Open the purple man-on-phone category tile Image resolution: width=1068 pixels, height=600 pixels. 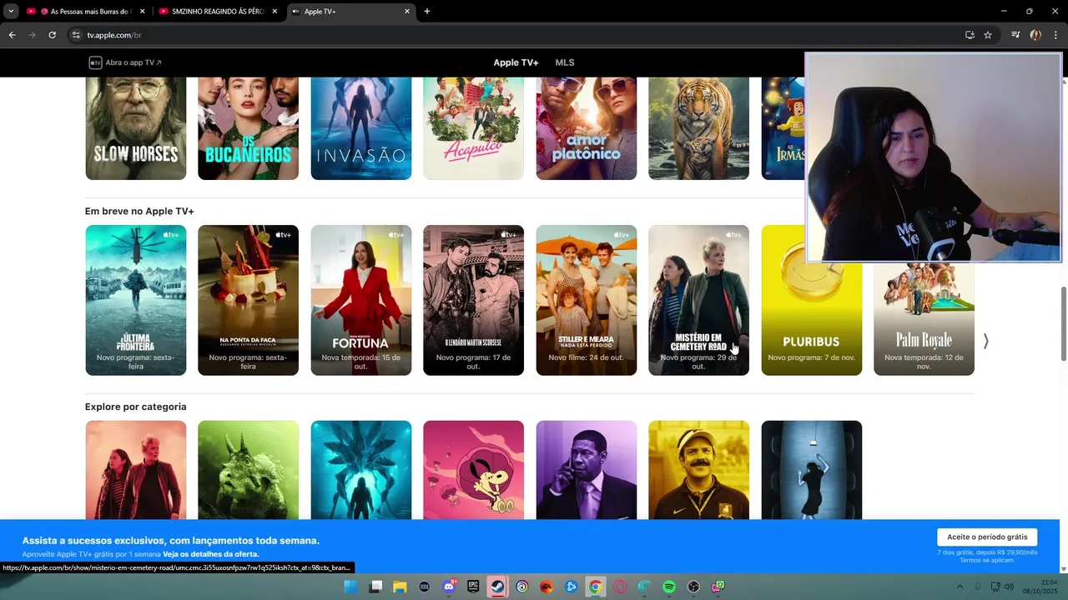tap(587, 470)
